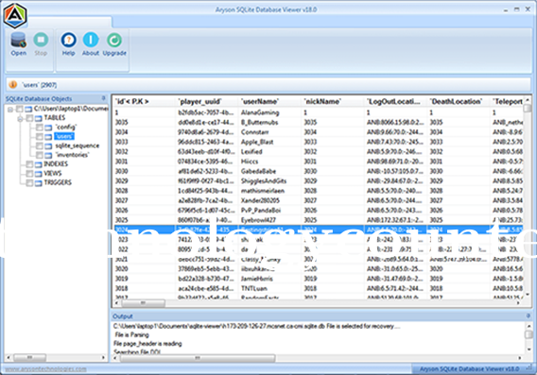Click the TRIGGERS folder icon

pyautogui.click(x=39, y=183)
